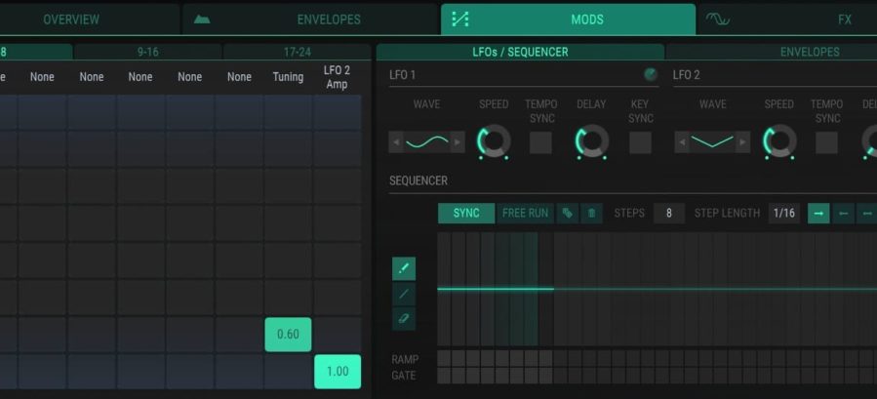Click the LFO 2 triangle wave display
Screen dimensions: 877x399
[x=712, y=142]
